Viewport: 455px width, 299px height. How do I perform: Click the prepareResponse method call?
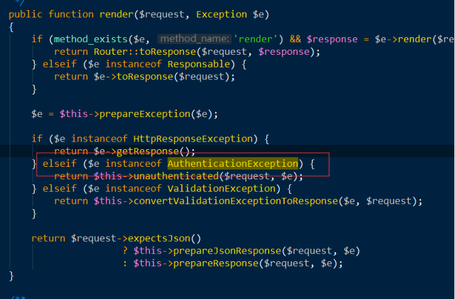(x=209, y=264)
